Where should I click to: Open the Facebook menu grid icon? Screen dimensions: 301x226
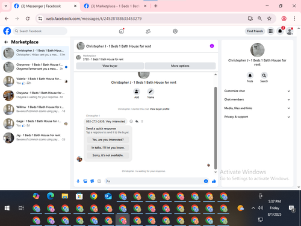click(x=271, y=31)
